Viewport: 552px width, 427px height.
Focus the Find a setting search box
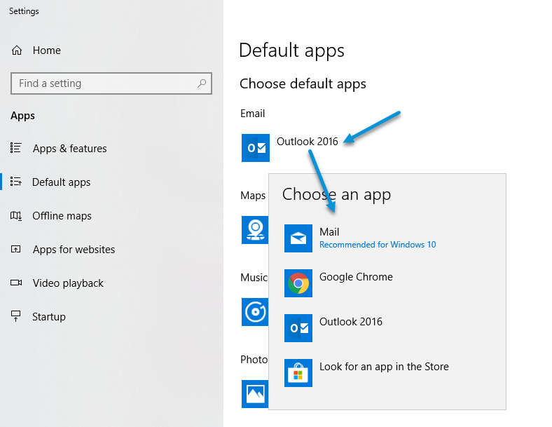[111, 83]
